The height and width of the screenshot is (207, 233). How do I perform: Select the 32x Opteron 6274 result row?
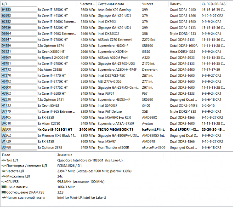[114, 46]
